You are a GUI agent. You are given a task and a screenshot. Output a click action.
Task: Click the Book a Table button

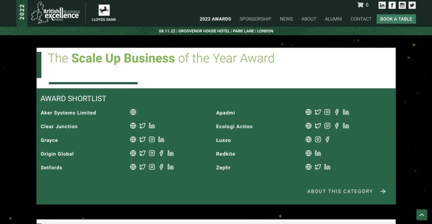click(x=396, y=19)
